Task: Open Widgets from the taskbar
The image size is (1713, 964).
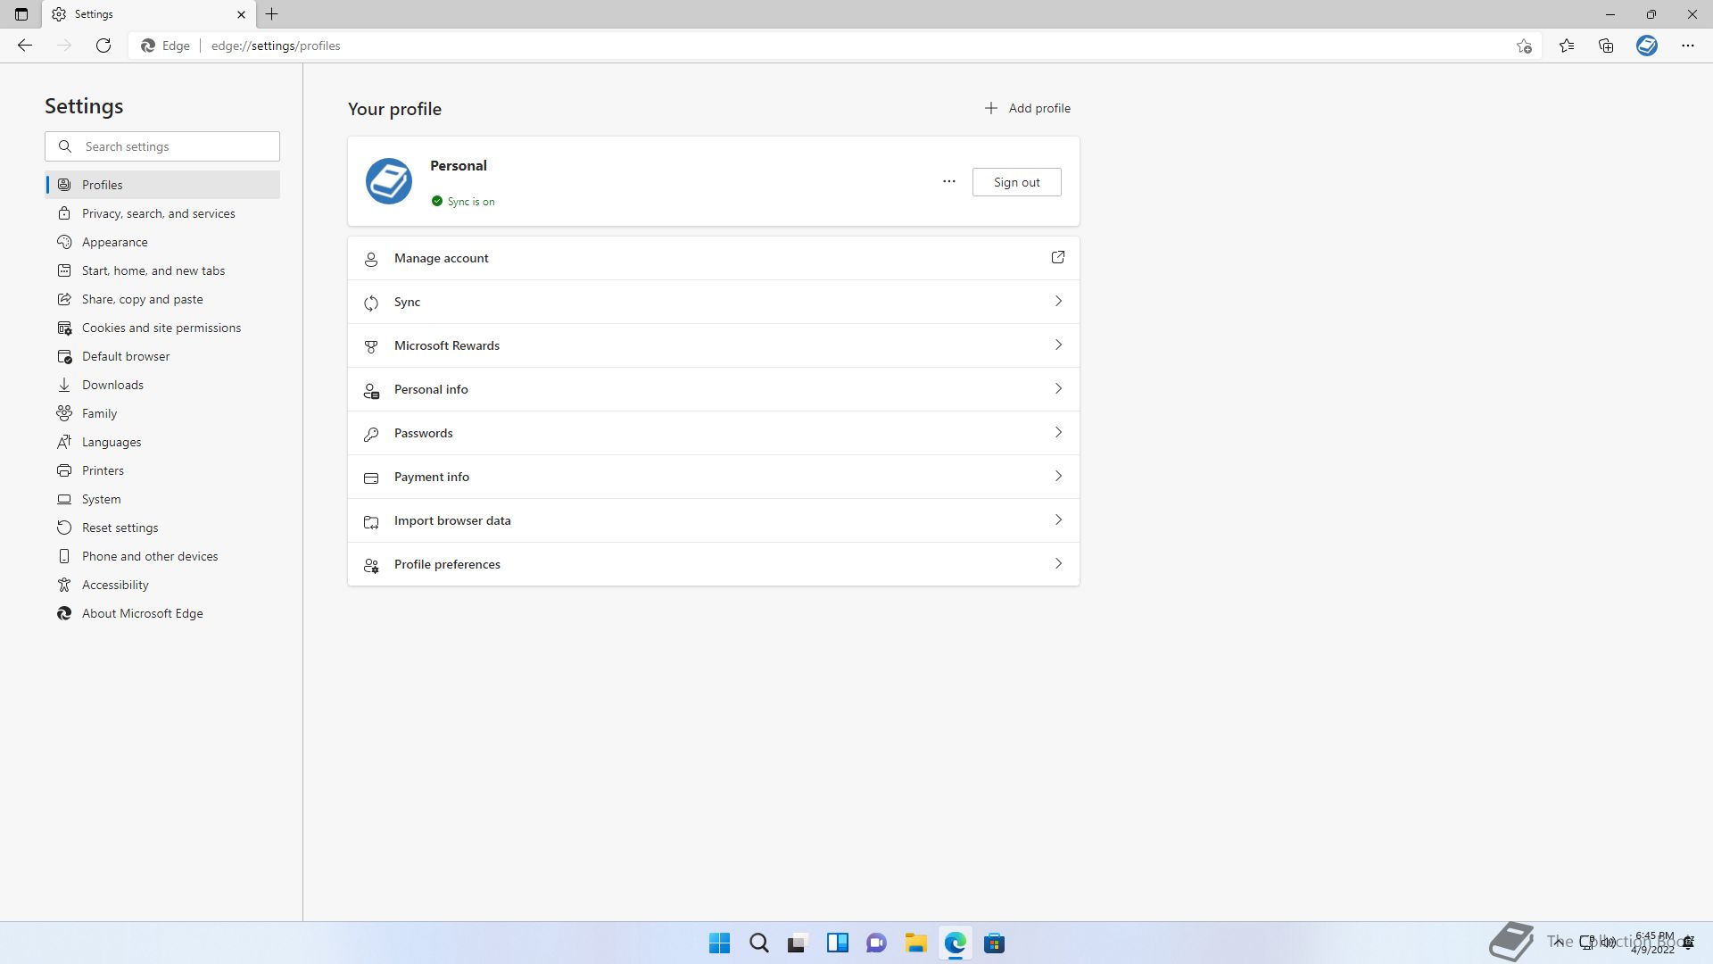Action: pos(837,943)
